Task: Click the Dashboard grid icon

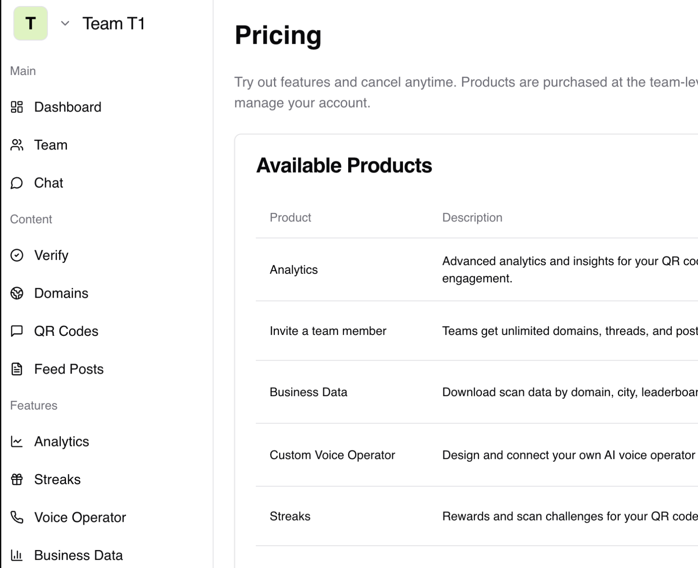Action: point(17,107)
